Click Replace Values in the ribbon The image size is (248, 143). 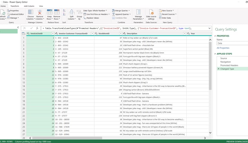93,18
